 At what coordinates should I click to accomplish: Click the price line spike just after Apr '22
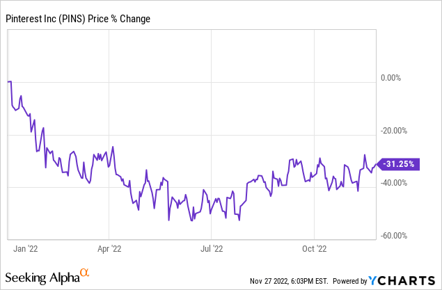click(113, 147)
